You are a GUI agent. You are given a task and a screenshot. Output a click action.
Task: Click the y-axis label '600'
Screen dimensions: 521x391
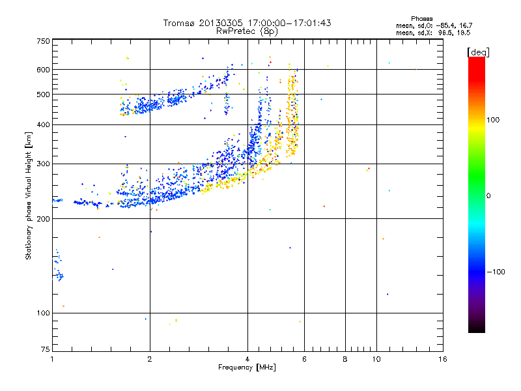pyautogui.click(x=43, y=70)
